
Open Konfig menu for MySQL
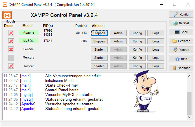click(137, 41)
